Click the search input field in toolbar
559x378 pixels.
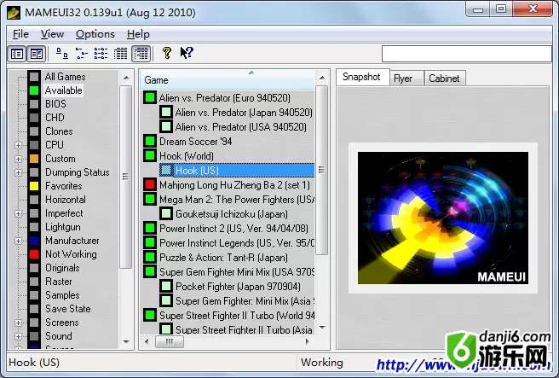point(467,54)
